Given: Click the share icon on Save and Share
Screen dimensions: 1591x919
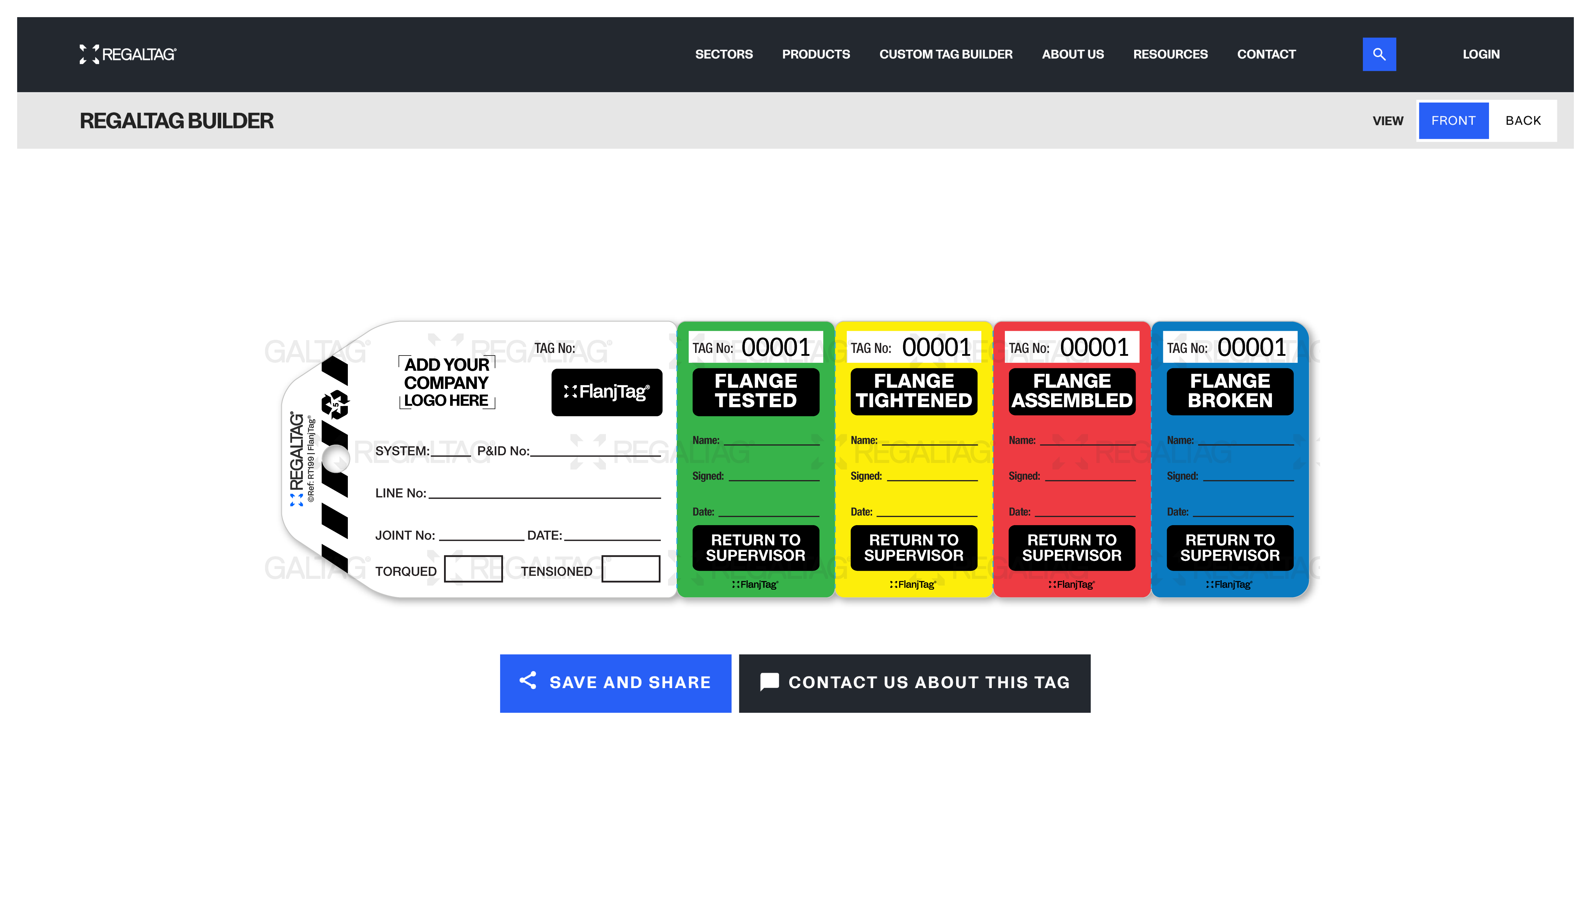Looking at the screenshot, I should [x=528, y=681].
